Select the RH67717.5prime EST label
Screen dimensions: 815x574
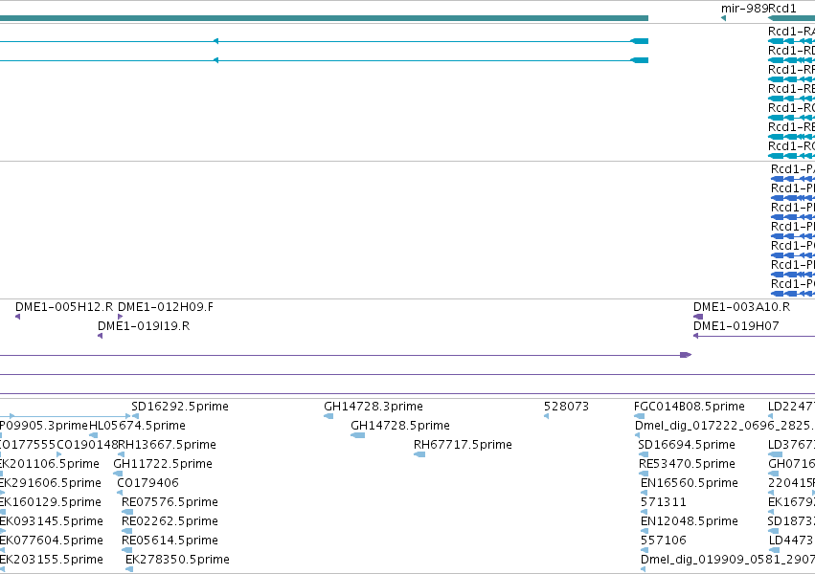[463, 445]
